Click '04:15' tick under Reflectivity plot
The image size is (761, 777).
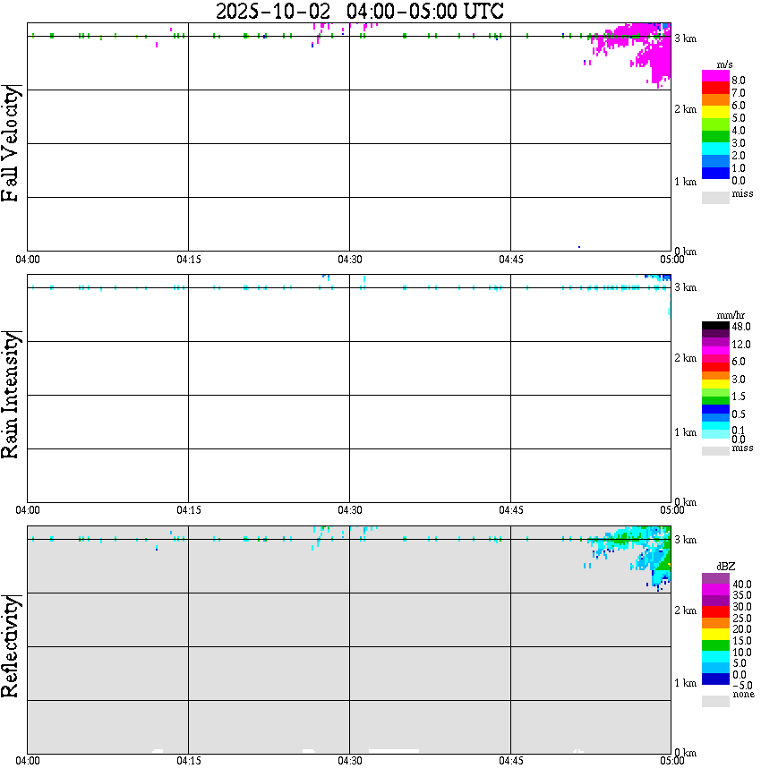189,761
